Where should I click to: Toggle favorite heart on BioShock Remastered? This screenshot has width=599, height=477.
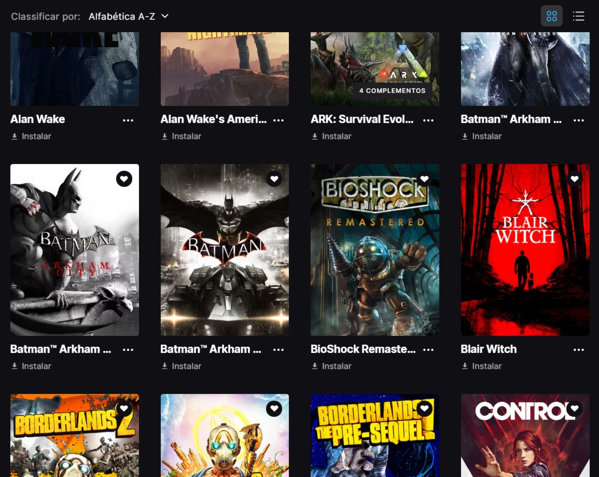424,179
